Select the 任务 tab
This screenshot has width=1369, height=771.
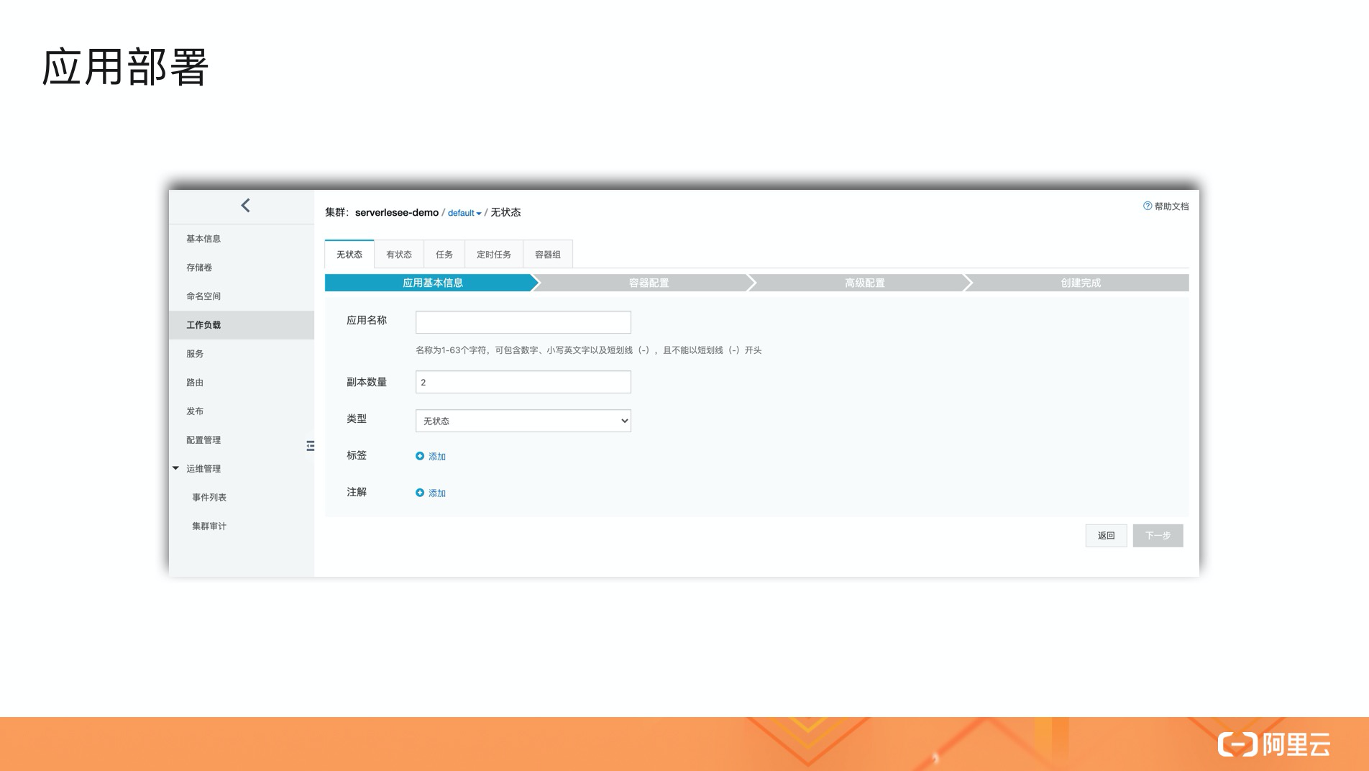point(444,255)
